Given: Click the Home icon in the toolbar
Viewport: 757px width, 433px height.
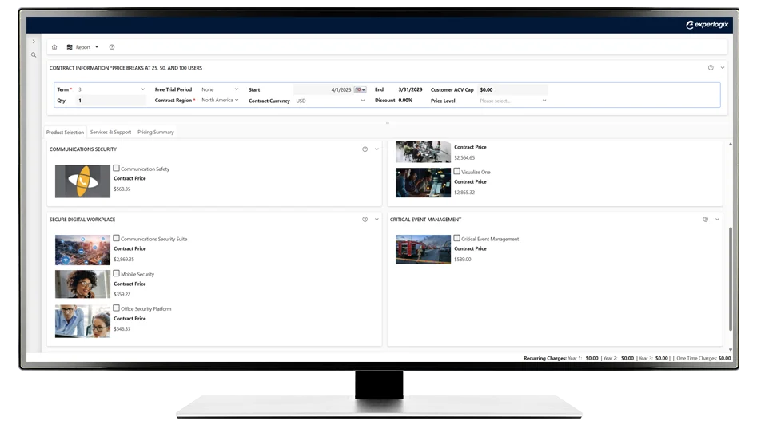Looking at the screenshot, I should pyautogui.click(x=54, y=47).
